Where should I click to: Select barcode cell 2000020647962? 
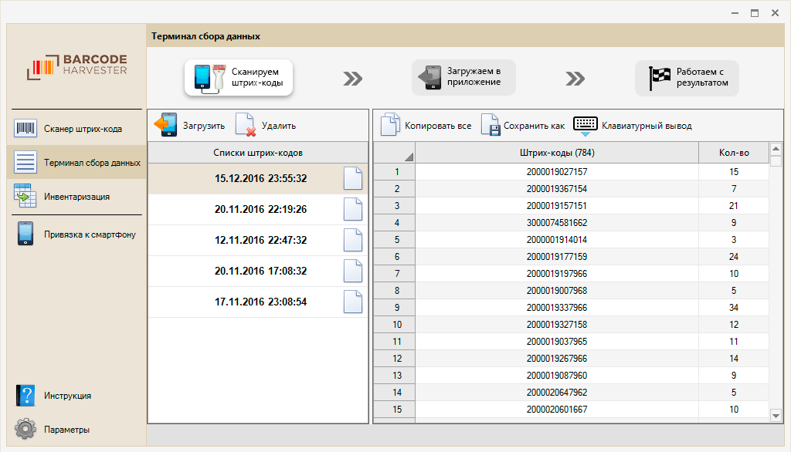point(557,393)
